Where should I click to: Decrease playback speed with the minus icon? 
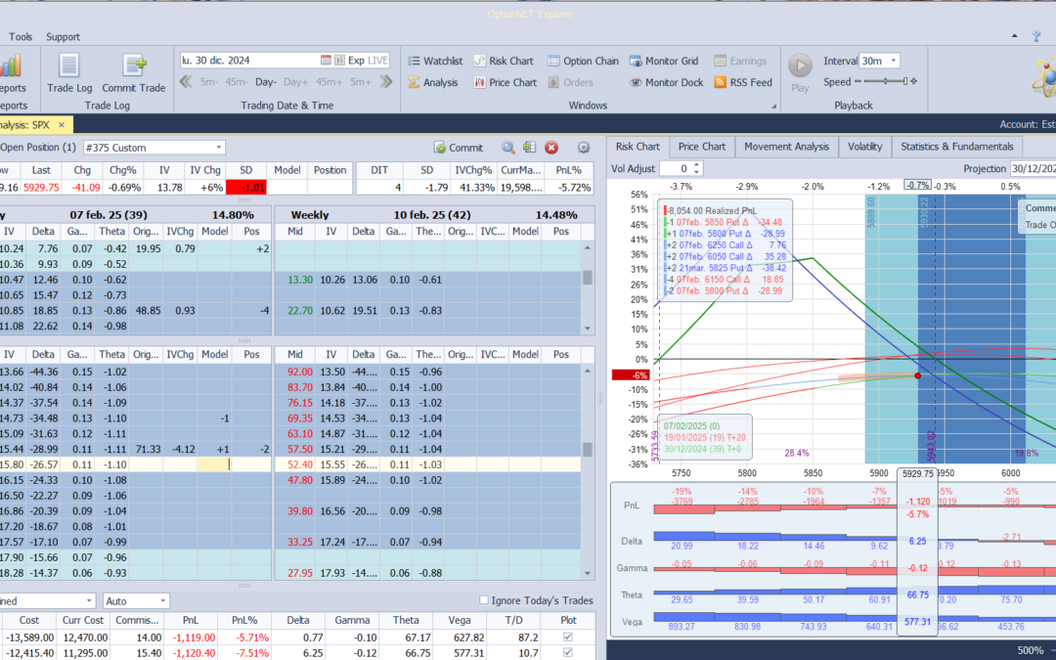click(858, 81)
